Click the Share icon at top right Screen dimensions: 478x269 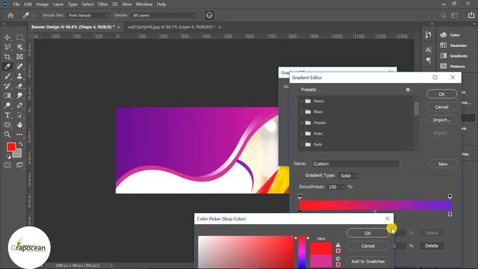(471, 15)
